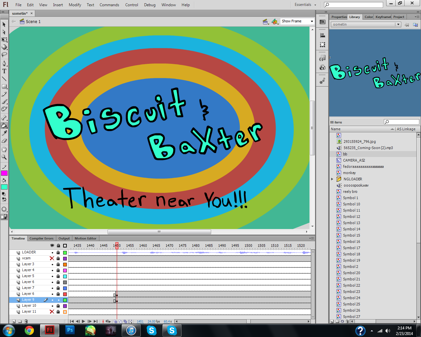This screenshot has width=421, height=337.
Task: Select the Zoom magnifier tool
Action: tap(4, 157)
